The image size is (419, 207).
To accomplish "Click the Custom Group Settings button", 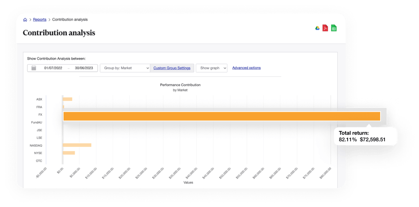I will 172,68.
